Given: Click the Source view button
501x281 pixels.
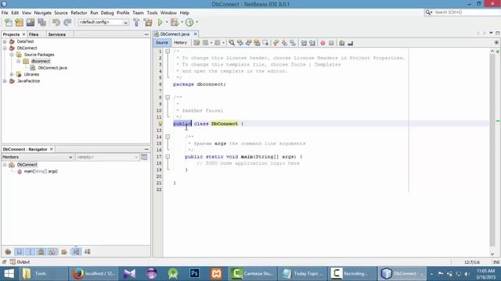Looking at the screenshot, I should point(162,43).
